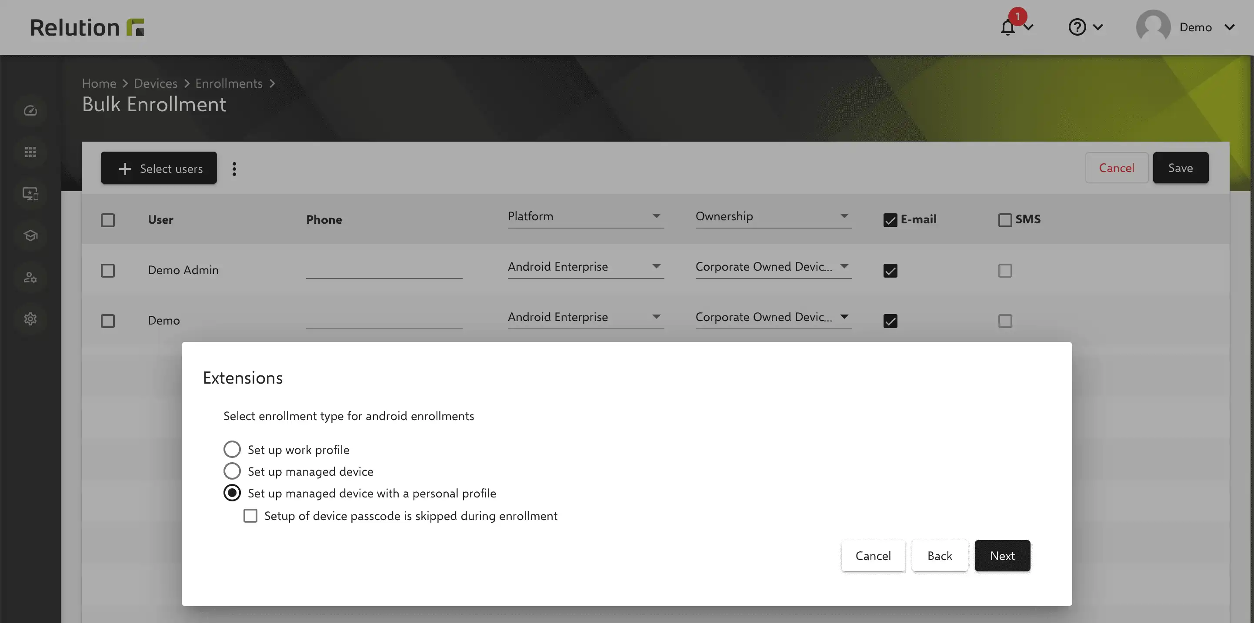Image resolution: width=1254 pixels, height=623 pixels.
Task: Select Set up managed device option
Action: (232, 471)
